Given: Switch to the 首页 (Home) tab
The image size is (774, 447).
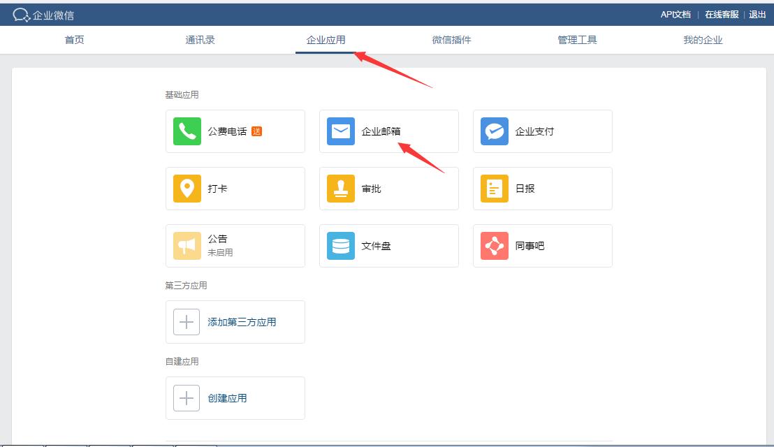Looking at the screenshot, I should (74, 40).
